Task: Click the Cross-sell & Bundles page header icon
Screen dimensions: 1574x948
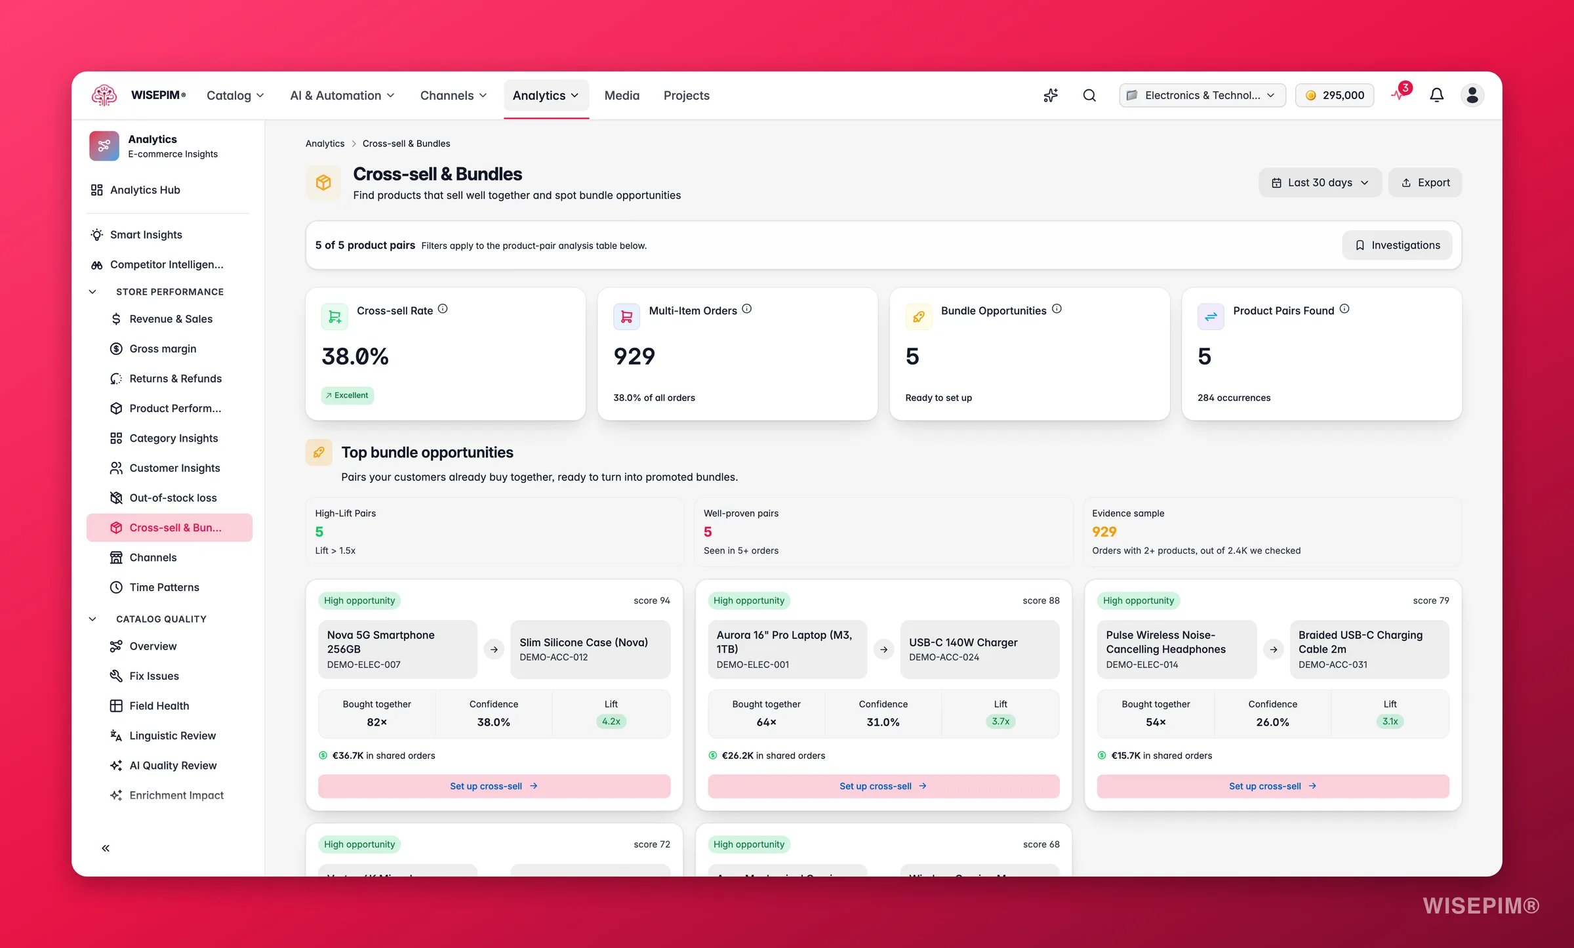Action: 323,182
